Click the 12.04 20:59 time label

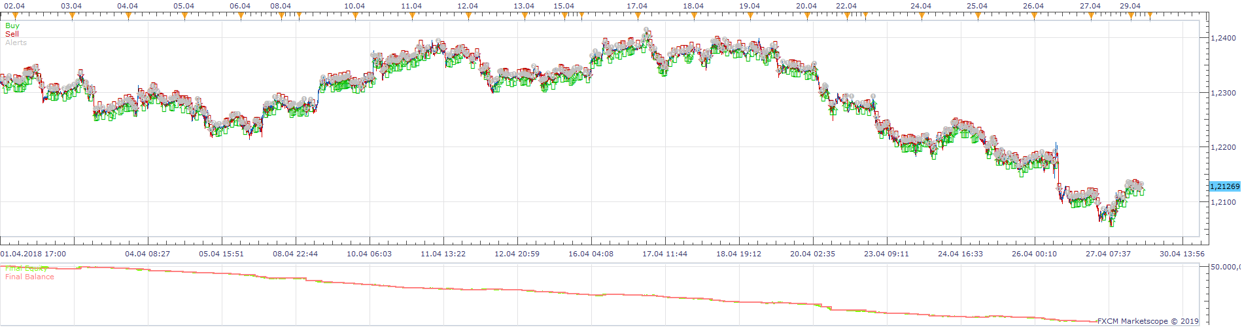[517, 254]
